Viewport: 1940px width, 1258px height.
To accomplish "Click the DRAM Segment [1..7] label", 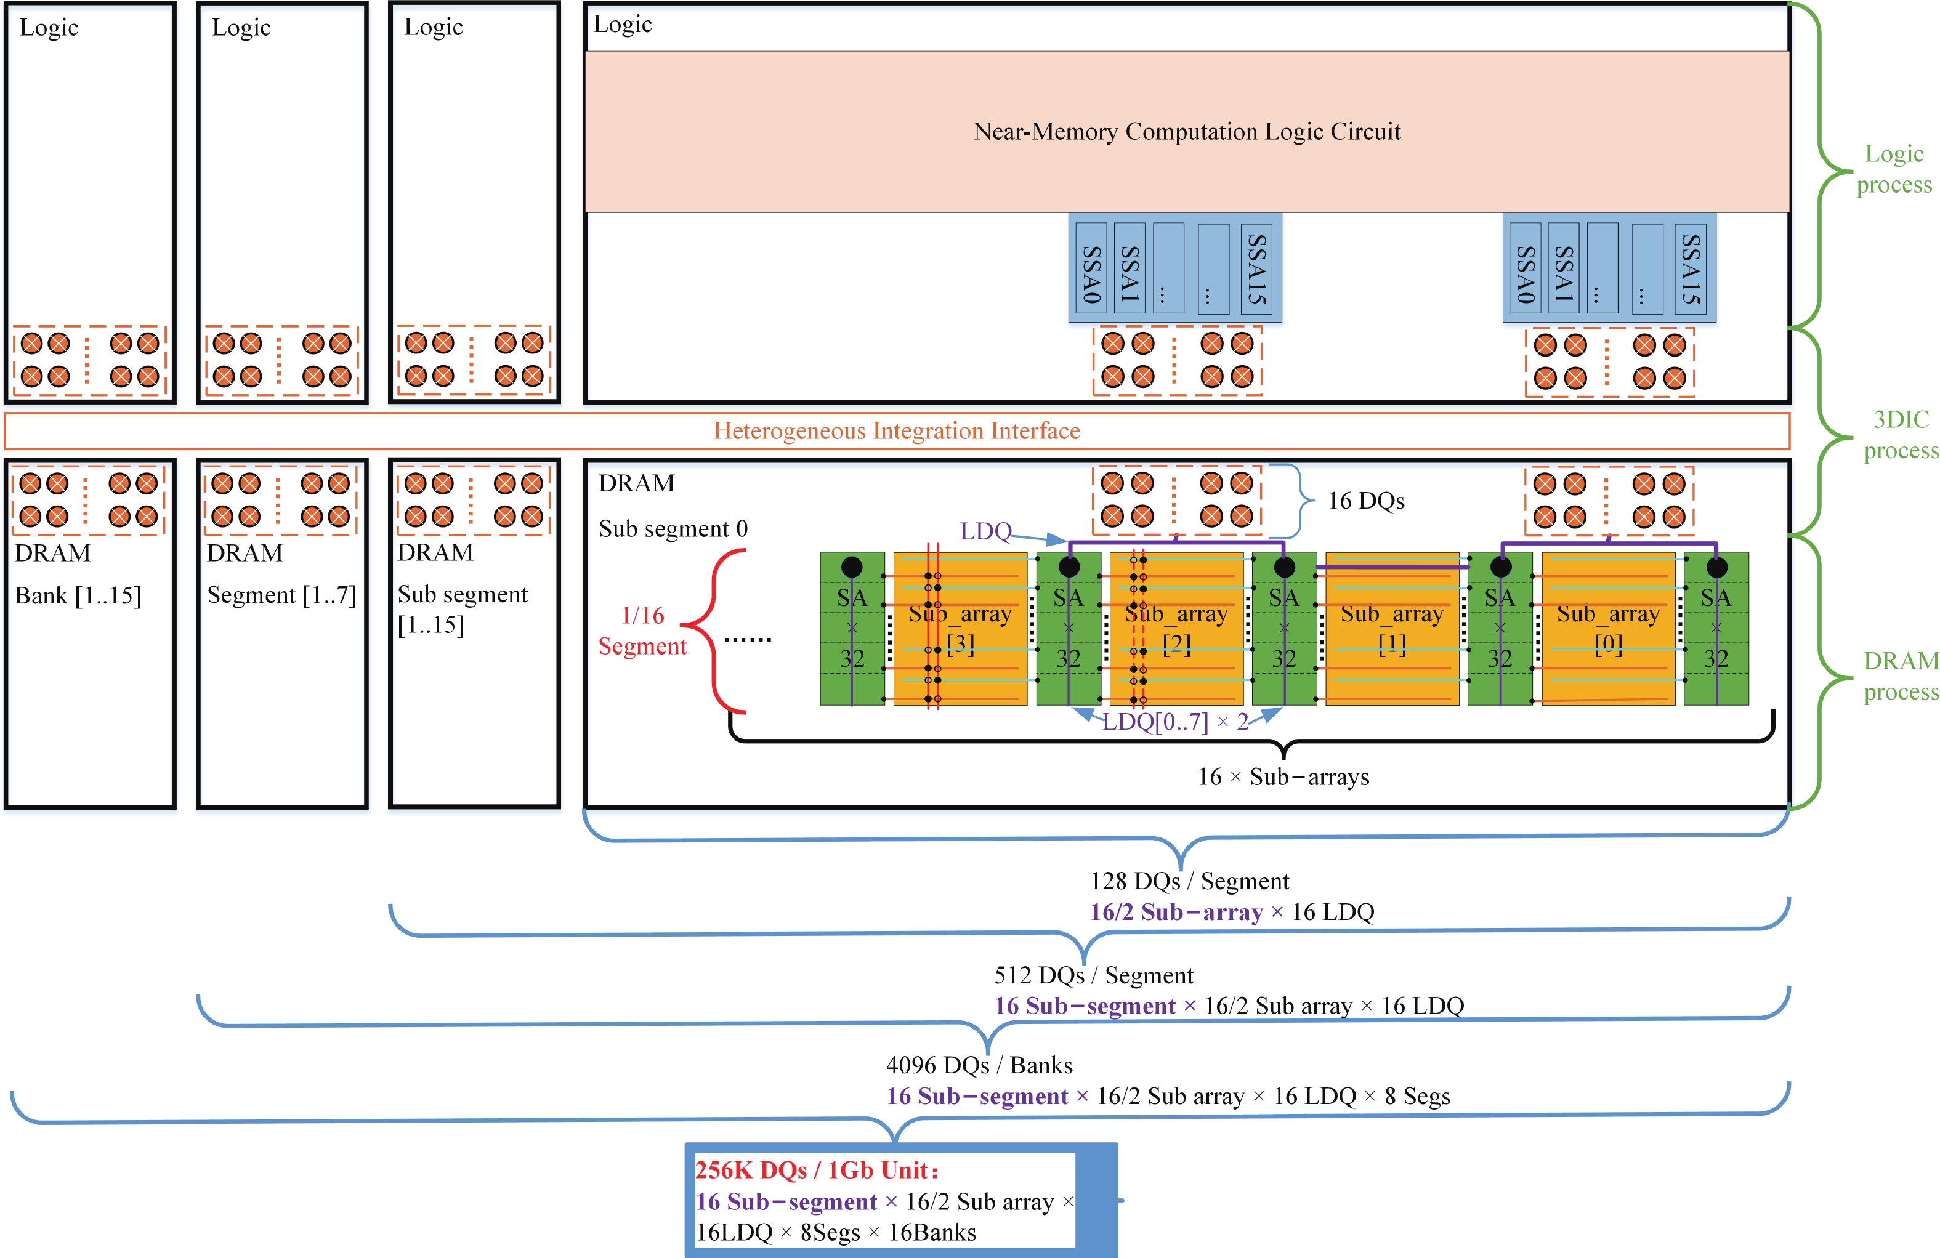I will point(281,595).
